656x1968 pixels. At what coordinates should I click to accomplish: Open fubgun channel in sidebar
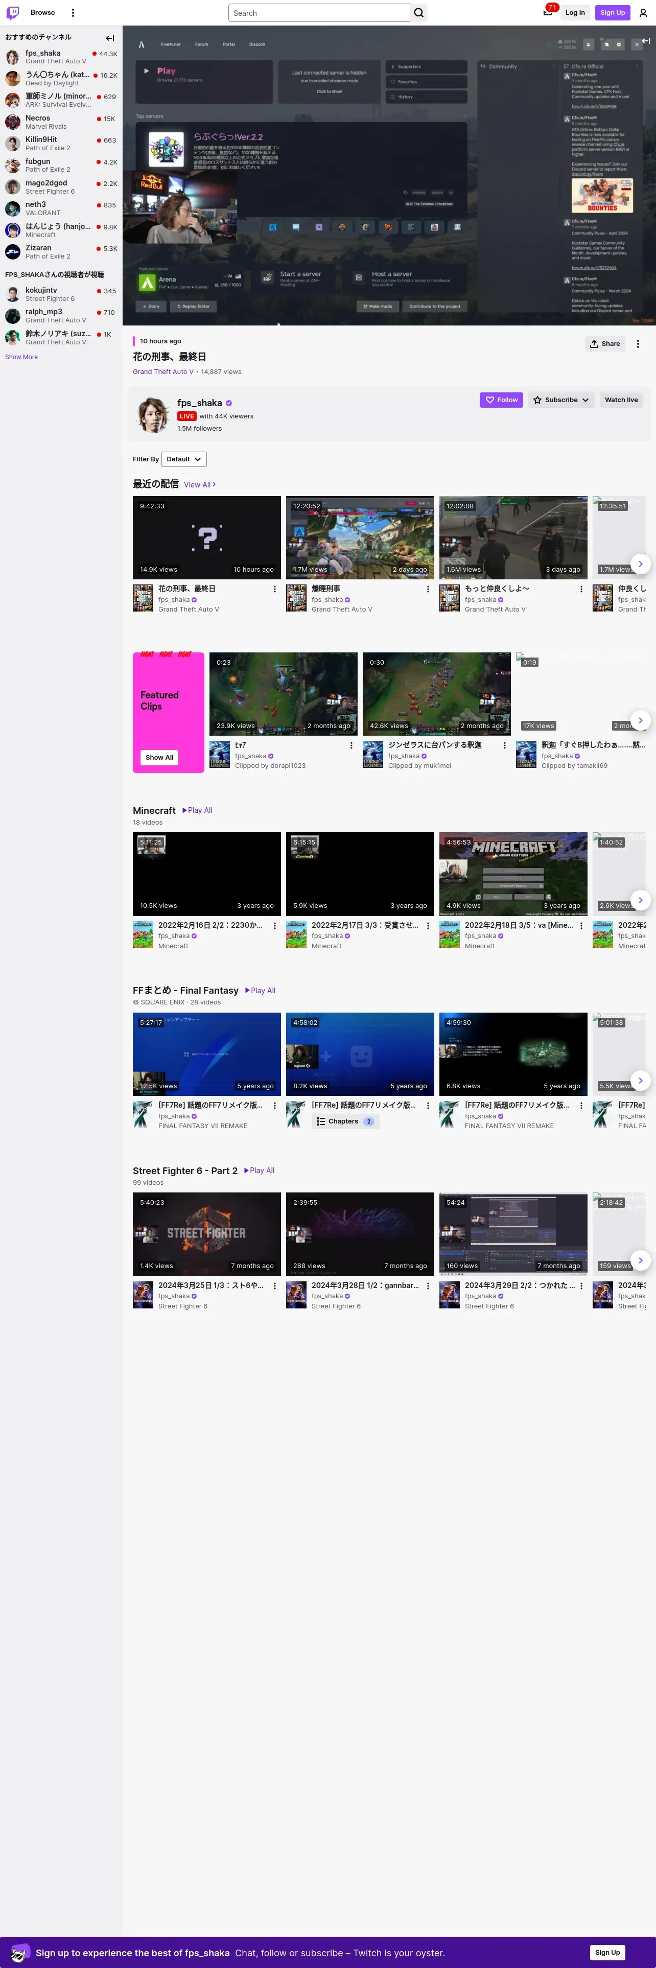[61, 165]
